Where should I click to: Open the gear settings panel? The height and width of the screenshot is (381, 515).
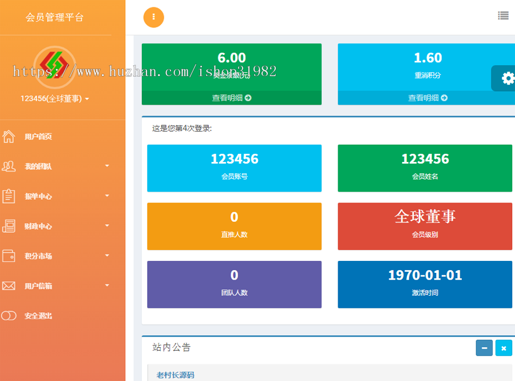click(x=507, y=78)
